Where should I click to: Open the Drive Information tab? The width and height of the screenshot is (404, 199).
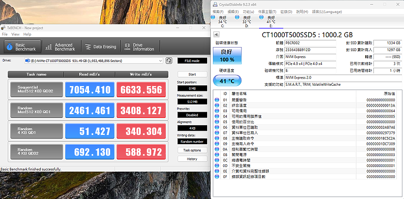[140, 47]
